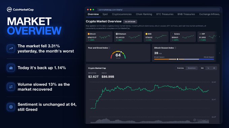Click the Solana price $100.61
Image resolution: width=229 pixels, height=128 pixels.
(175, 37)
